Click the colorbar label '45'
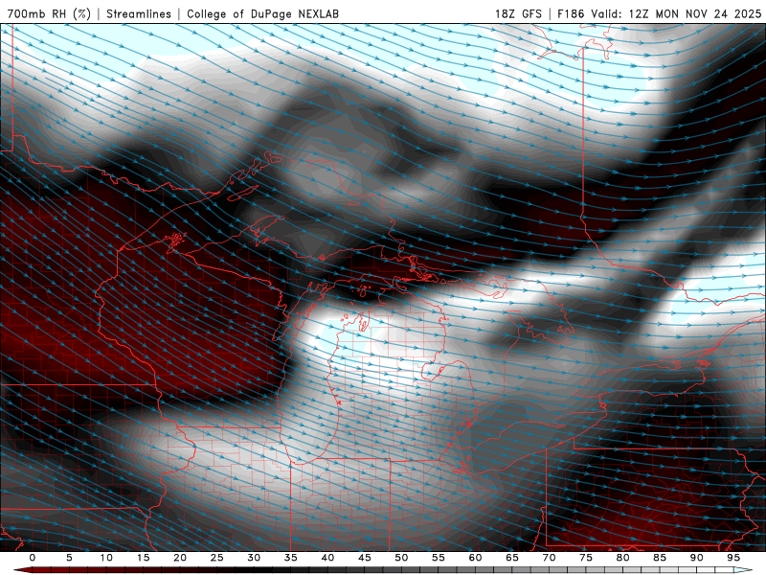The image size is (766, 575). 365,558
